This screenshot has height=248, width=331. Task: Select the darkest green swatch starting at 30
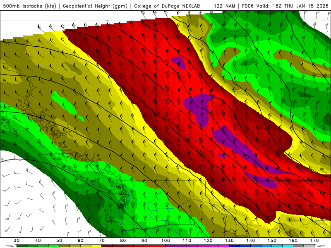pyautogui.click(x=22, y=246)
